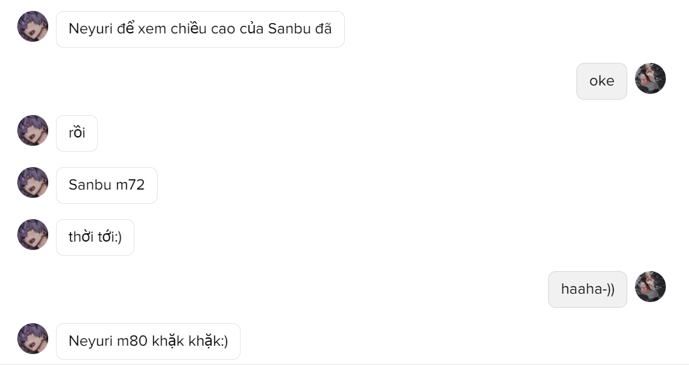This screenshot has height=365, width=689.
Task: Select the 'Neyuri m80 khặk khặk:)' bubble
Action: (x=148, y=342)
